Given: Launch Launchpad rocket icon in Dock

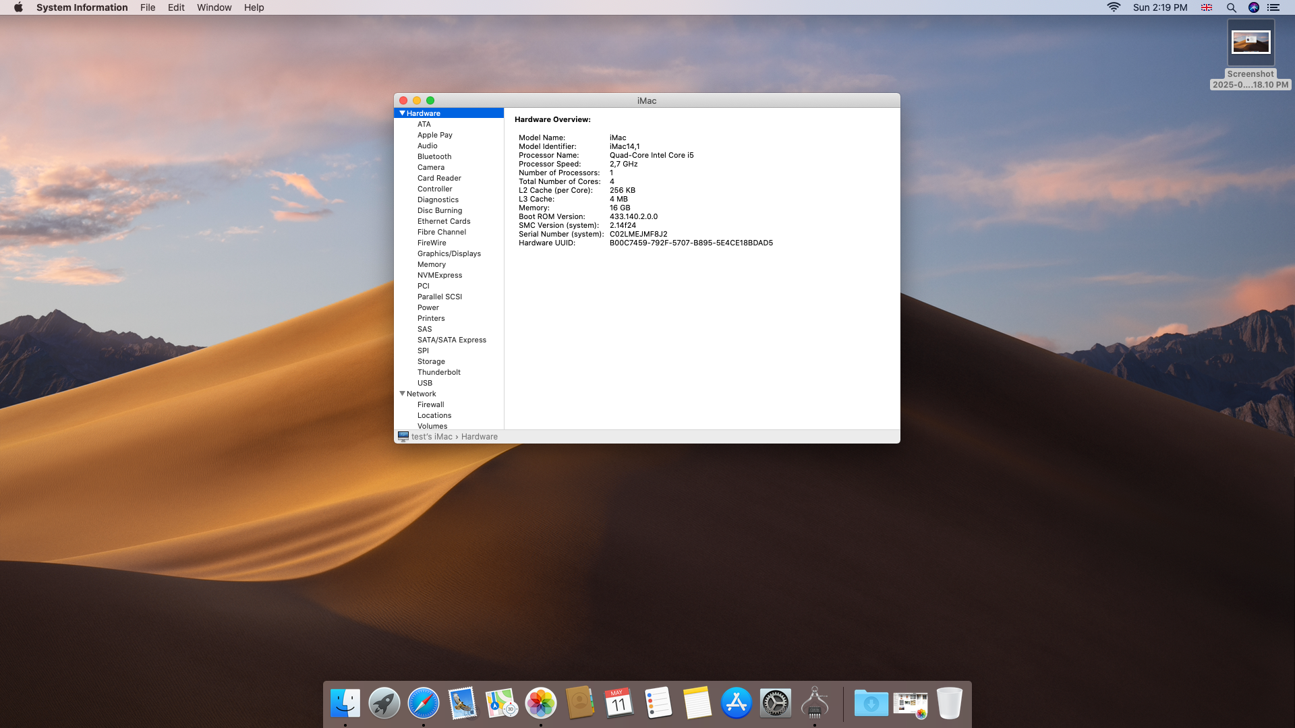Looking at the screenshot, I should pyautogui.click(x=384, y=703).
